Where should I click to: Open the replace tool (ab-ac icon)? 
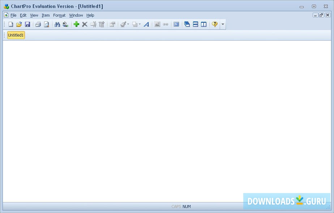pos(65,24)
